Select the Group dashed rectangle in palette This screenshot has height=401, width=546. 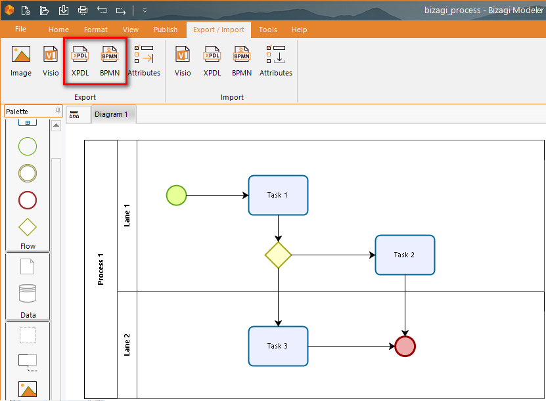click(x=28, y=335)
